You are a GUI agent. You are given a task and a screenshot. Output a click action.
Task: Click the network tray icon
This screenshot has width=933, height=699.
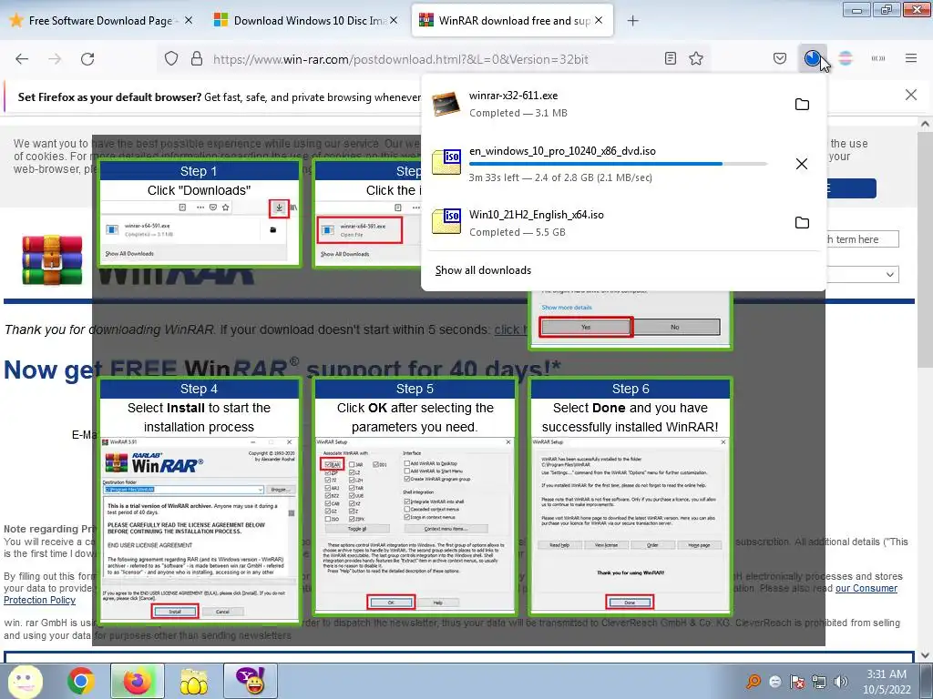coord(819,682)
